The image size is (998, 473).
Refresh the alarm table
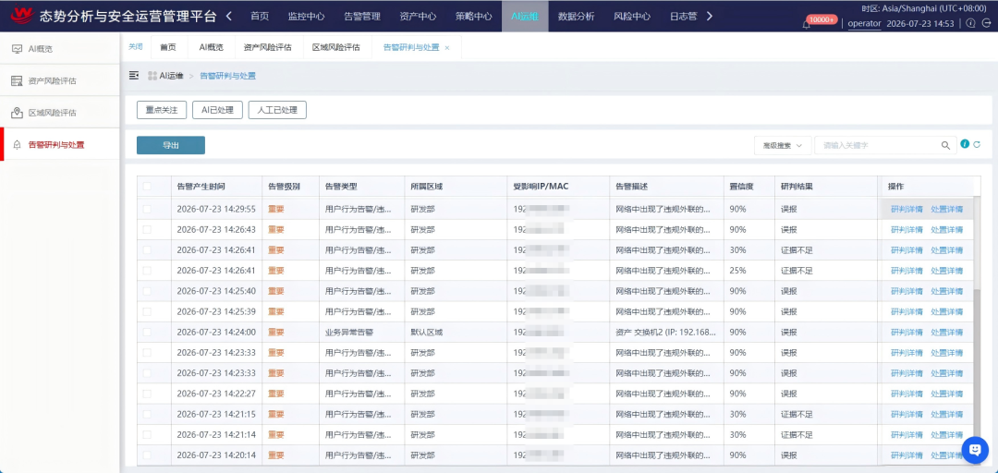(x=977, y=144)
